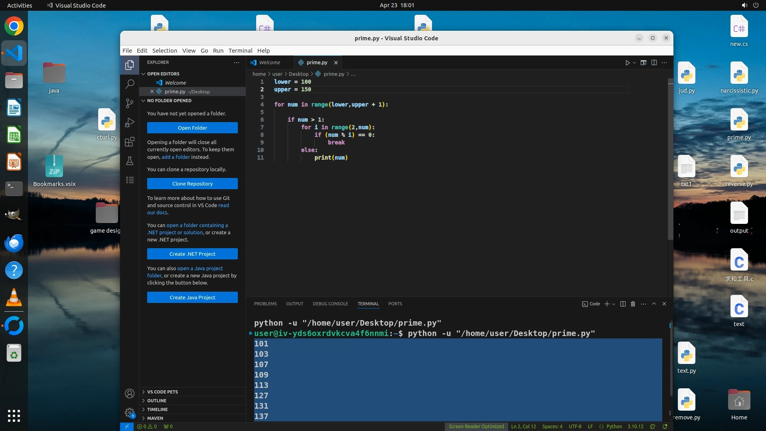Switch to the Debug Console tab
The height and width of the screenshot is (431, 766).
[x=330, y=304]
